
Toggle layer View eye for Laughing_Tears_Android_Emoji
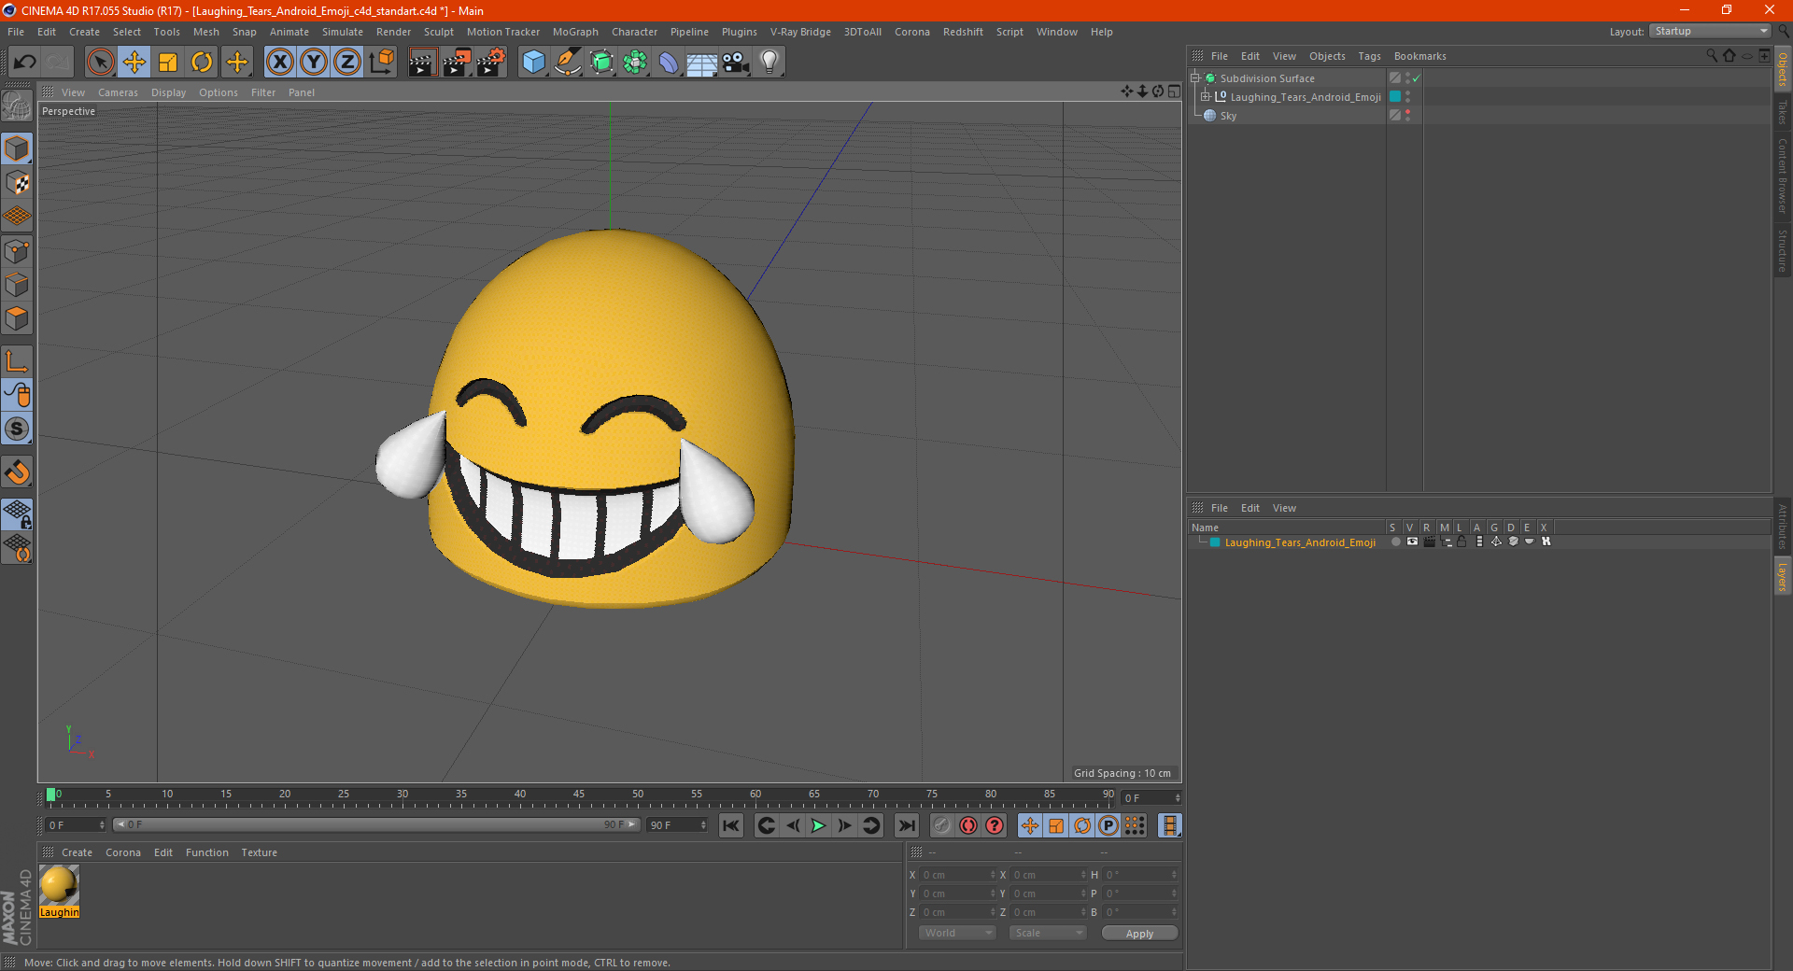1412,542
